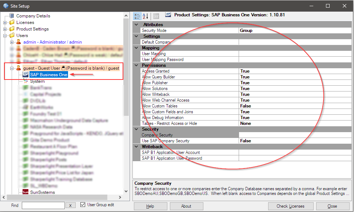Click the Site Setup globe title icon
Viewport: 354px width, 212px height.
(x=6, y=6)
